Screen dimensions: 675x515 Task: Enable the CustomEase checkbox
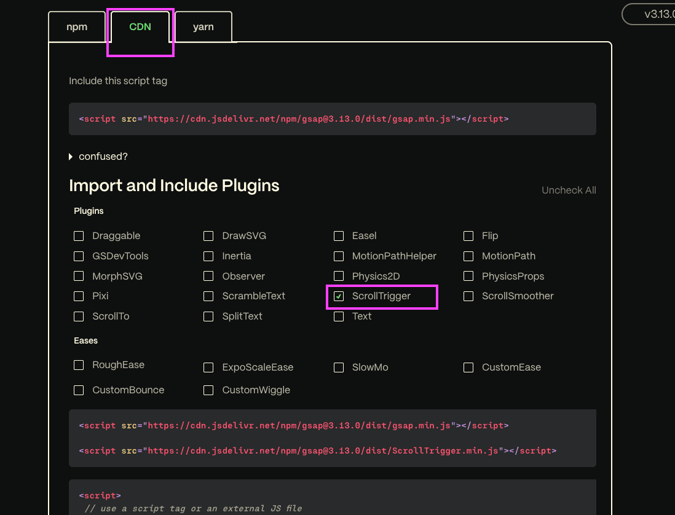[x=468, y=368]
